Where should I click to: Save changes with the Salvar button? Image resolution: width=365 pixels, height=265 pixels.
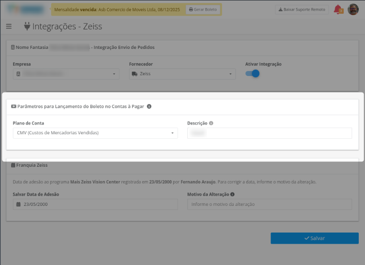314,238
